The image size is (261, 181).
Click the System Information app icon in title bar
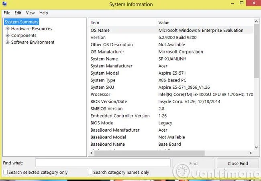[4, 4]
